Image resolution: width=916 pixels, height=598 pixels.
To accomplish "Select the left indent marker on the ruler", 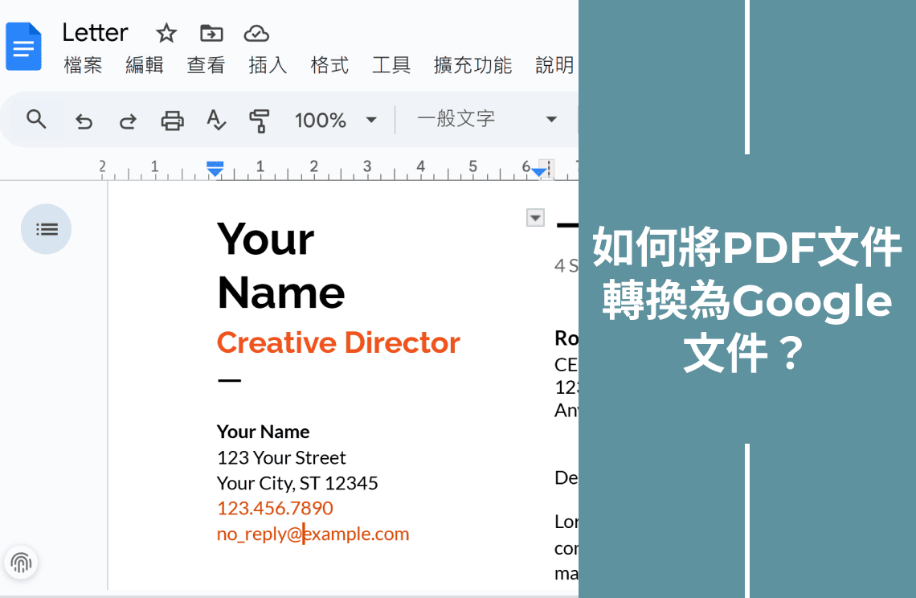I will (215, 170).
